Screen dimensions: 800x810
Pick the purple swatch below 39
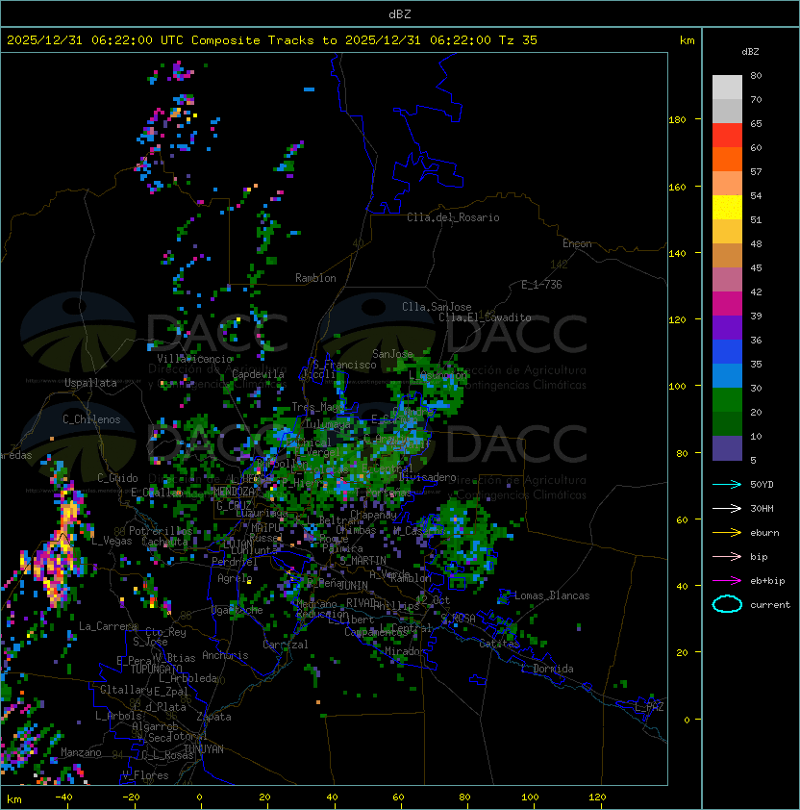(x=727, y=327)
